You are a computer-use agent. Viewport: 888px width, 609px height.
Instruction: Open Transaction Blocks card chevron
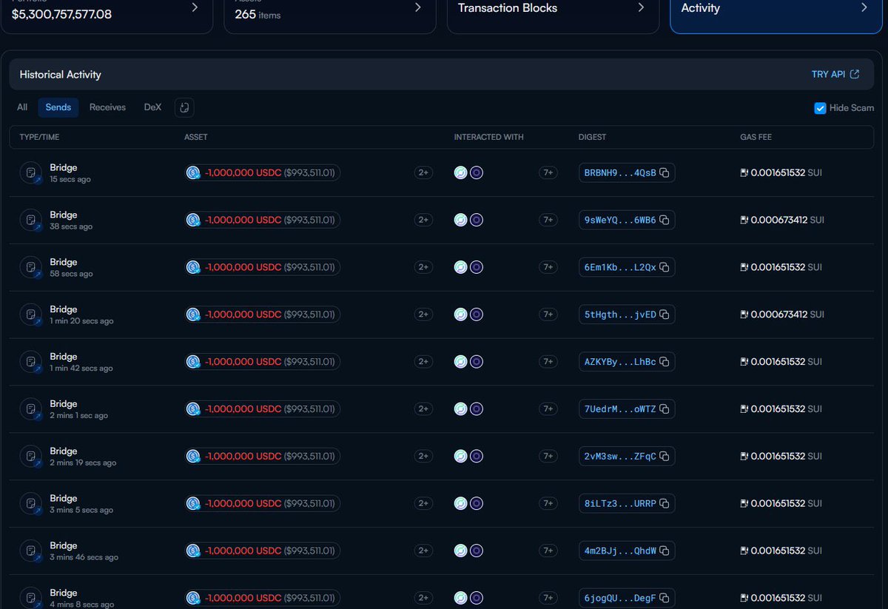point(641,7)
